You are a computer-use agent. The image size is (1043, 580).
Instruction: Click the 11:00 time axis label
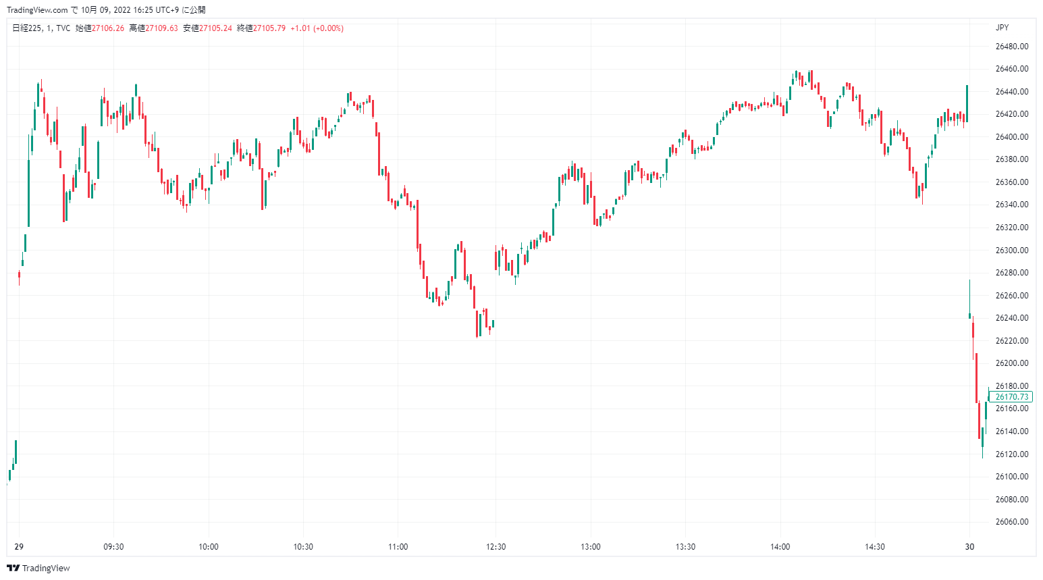click(x=398, y=547)
